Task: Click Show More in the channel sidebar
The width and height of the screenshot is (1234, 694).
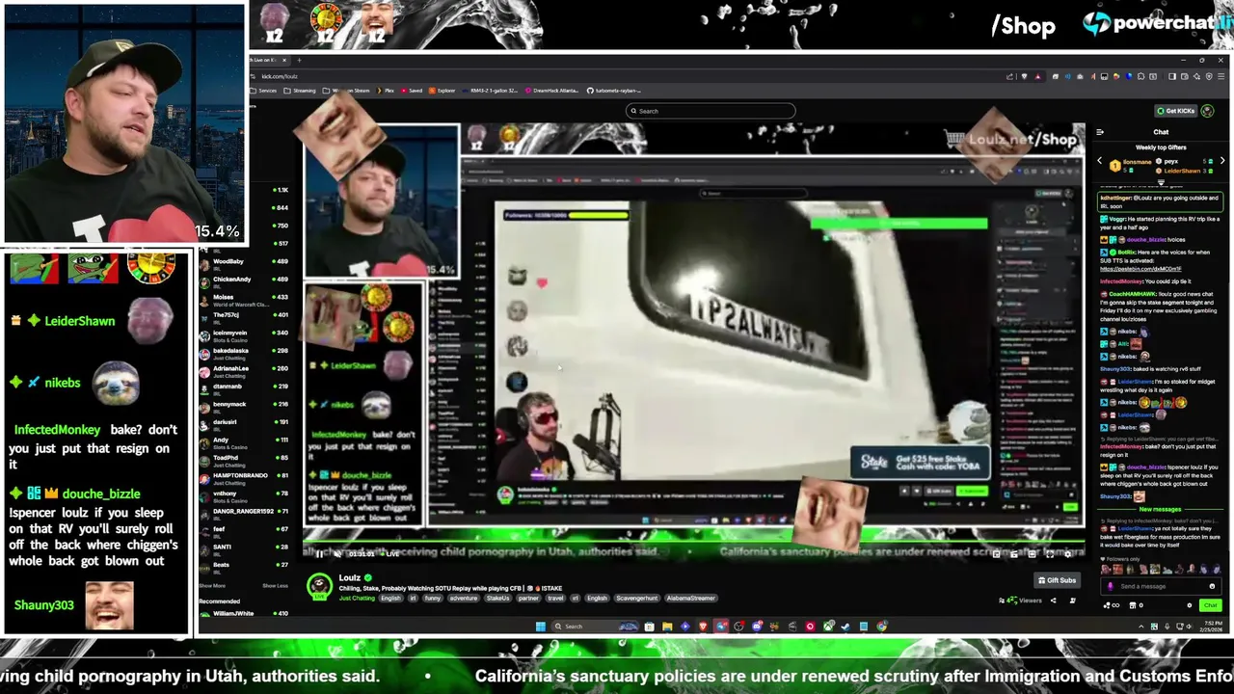Action: pyautogui.click(x=212, y=586)
